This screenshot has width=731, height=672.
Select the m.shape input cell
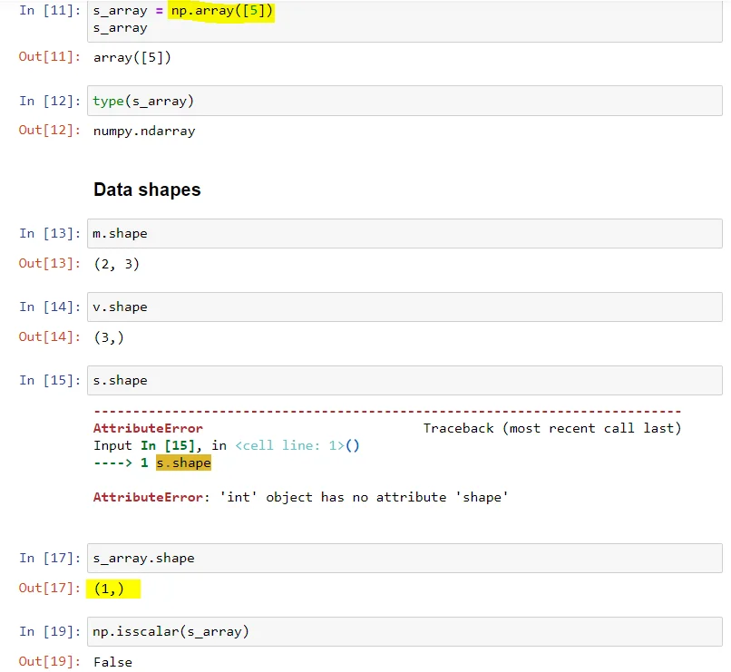click(x=404, y=233)
